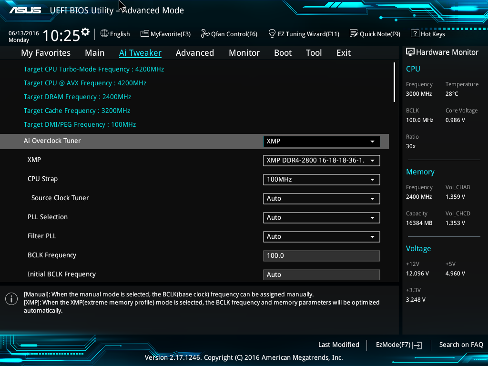Click the Vol_CHAB value 1.359 V
Screen dimensions: 488x366
(x=455, y=197)
